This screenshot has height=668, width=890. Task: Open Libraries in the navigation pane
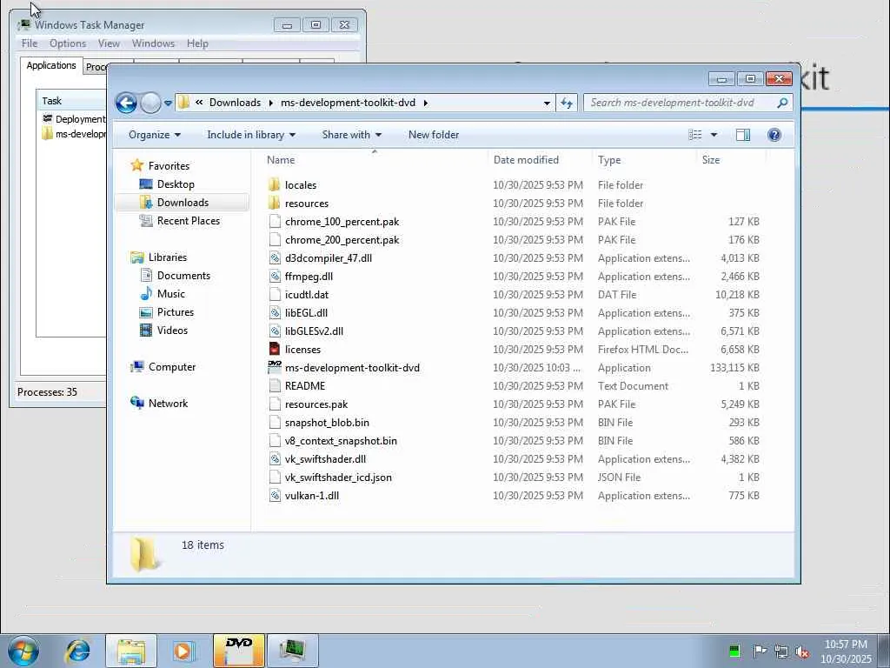168,257
